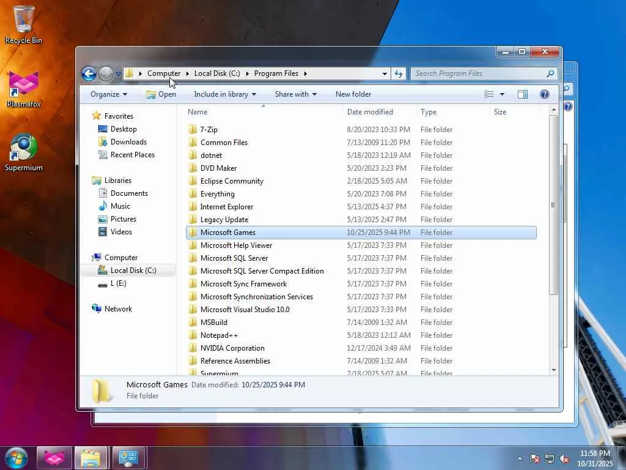The height and width of the screenshot is (470, 626).
Task: Refresh the Program Files address bar
Action: pos(399,73)
